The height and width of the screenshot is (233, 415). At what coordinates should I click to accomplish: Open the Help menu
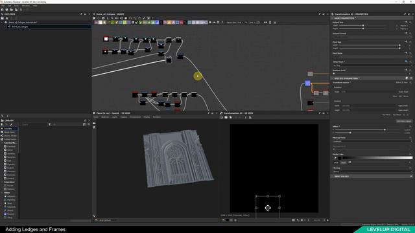click(x=35, y=6)
